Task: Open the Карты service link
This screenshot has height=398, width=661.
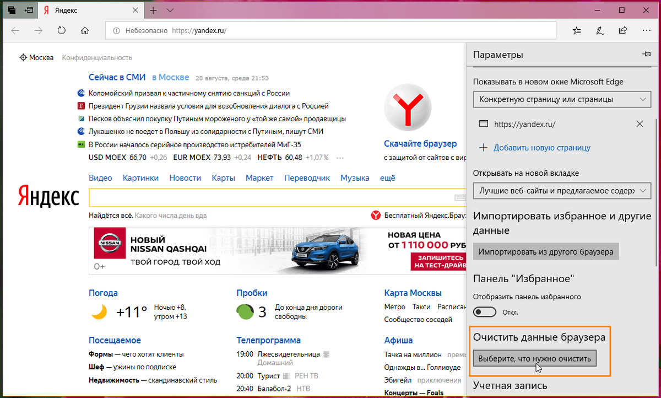Action: click(x=223, y=178)
